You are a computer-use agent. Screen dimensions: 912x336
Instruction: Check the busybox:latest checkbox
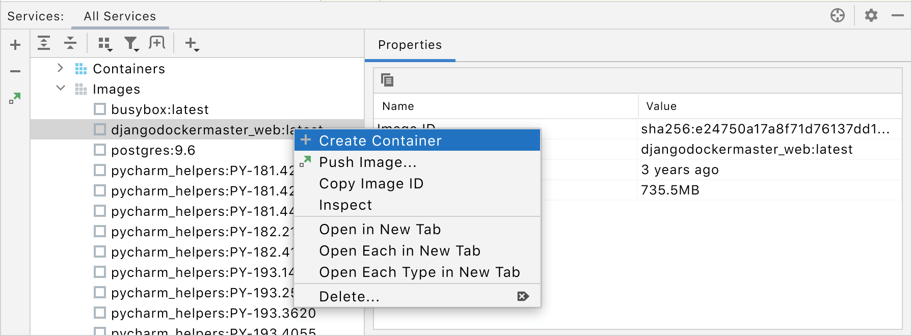(x=100, y=109)
